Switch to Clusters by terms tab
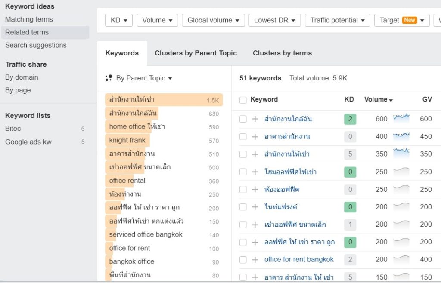Viewport: 441px width, 283px height. pos(283,53)
